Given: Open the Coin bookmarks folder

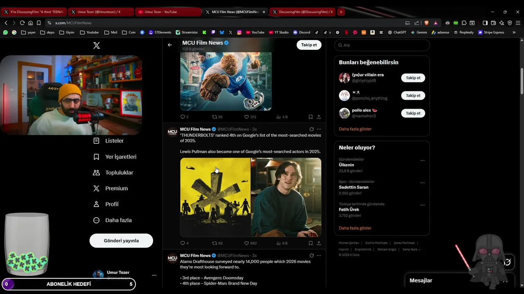Looking at the screenshot, I should 129,32.
